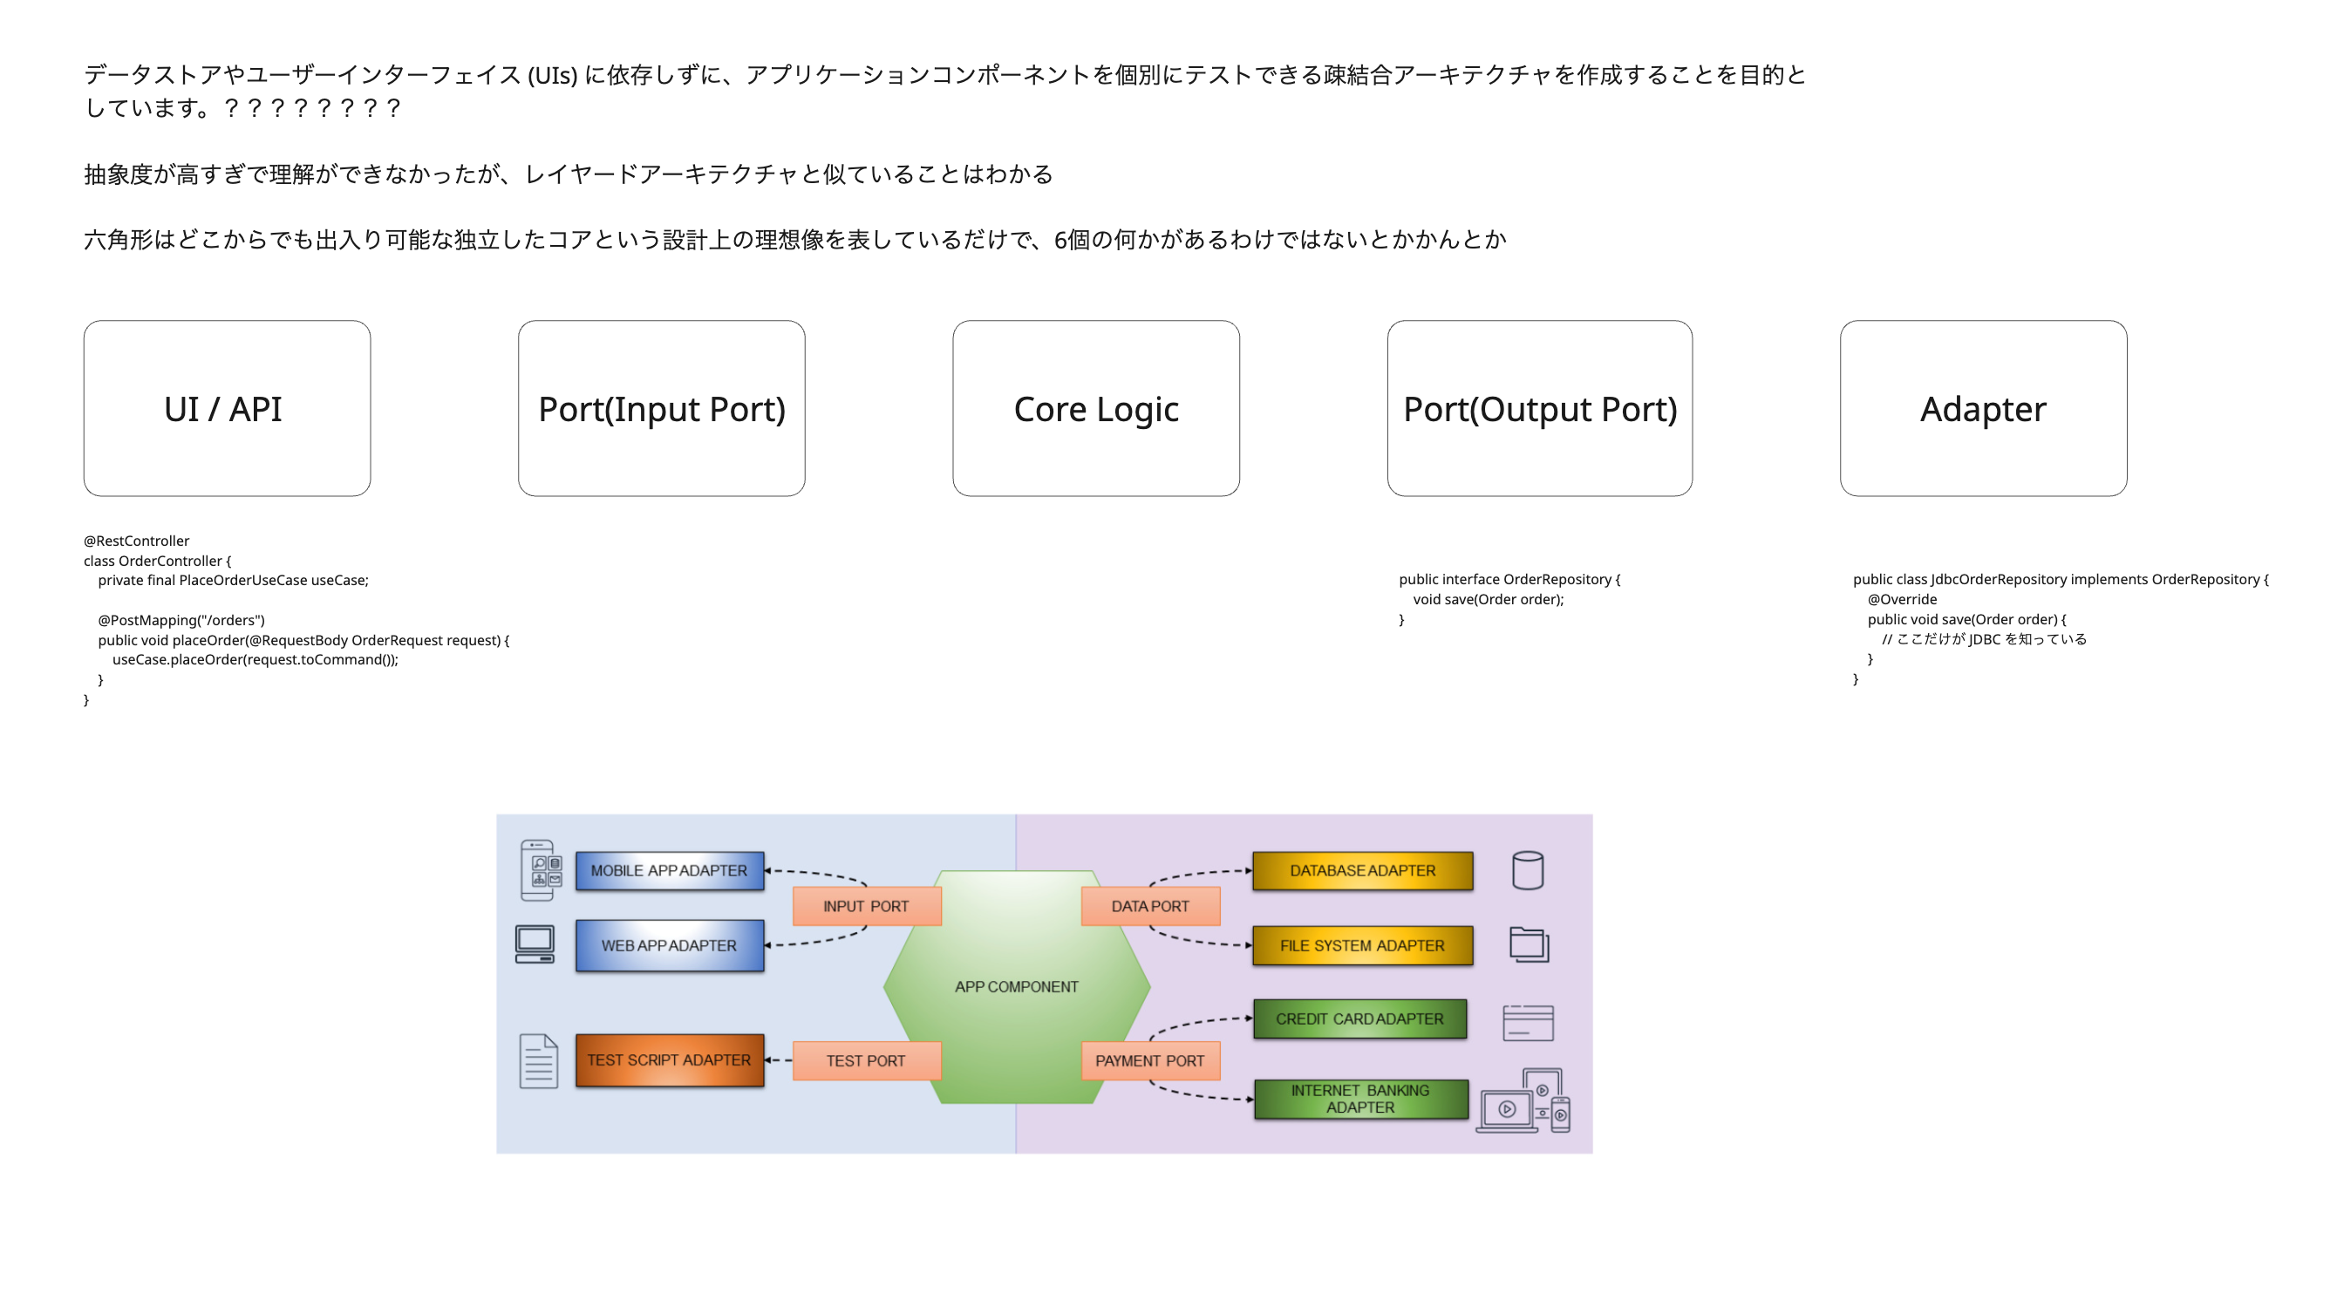Screen dimensions: 2337x1301
Task: Click the database cylinder icon
Action: point(1528,870)
